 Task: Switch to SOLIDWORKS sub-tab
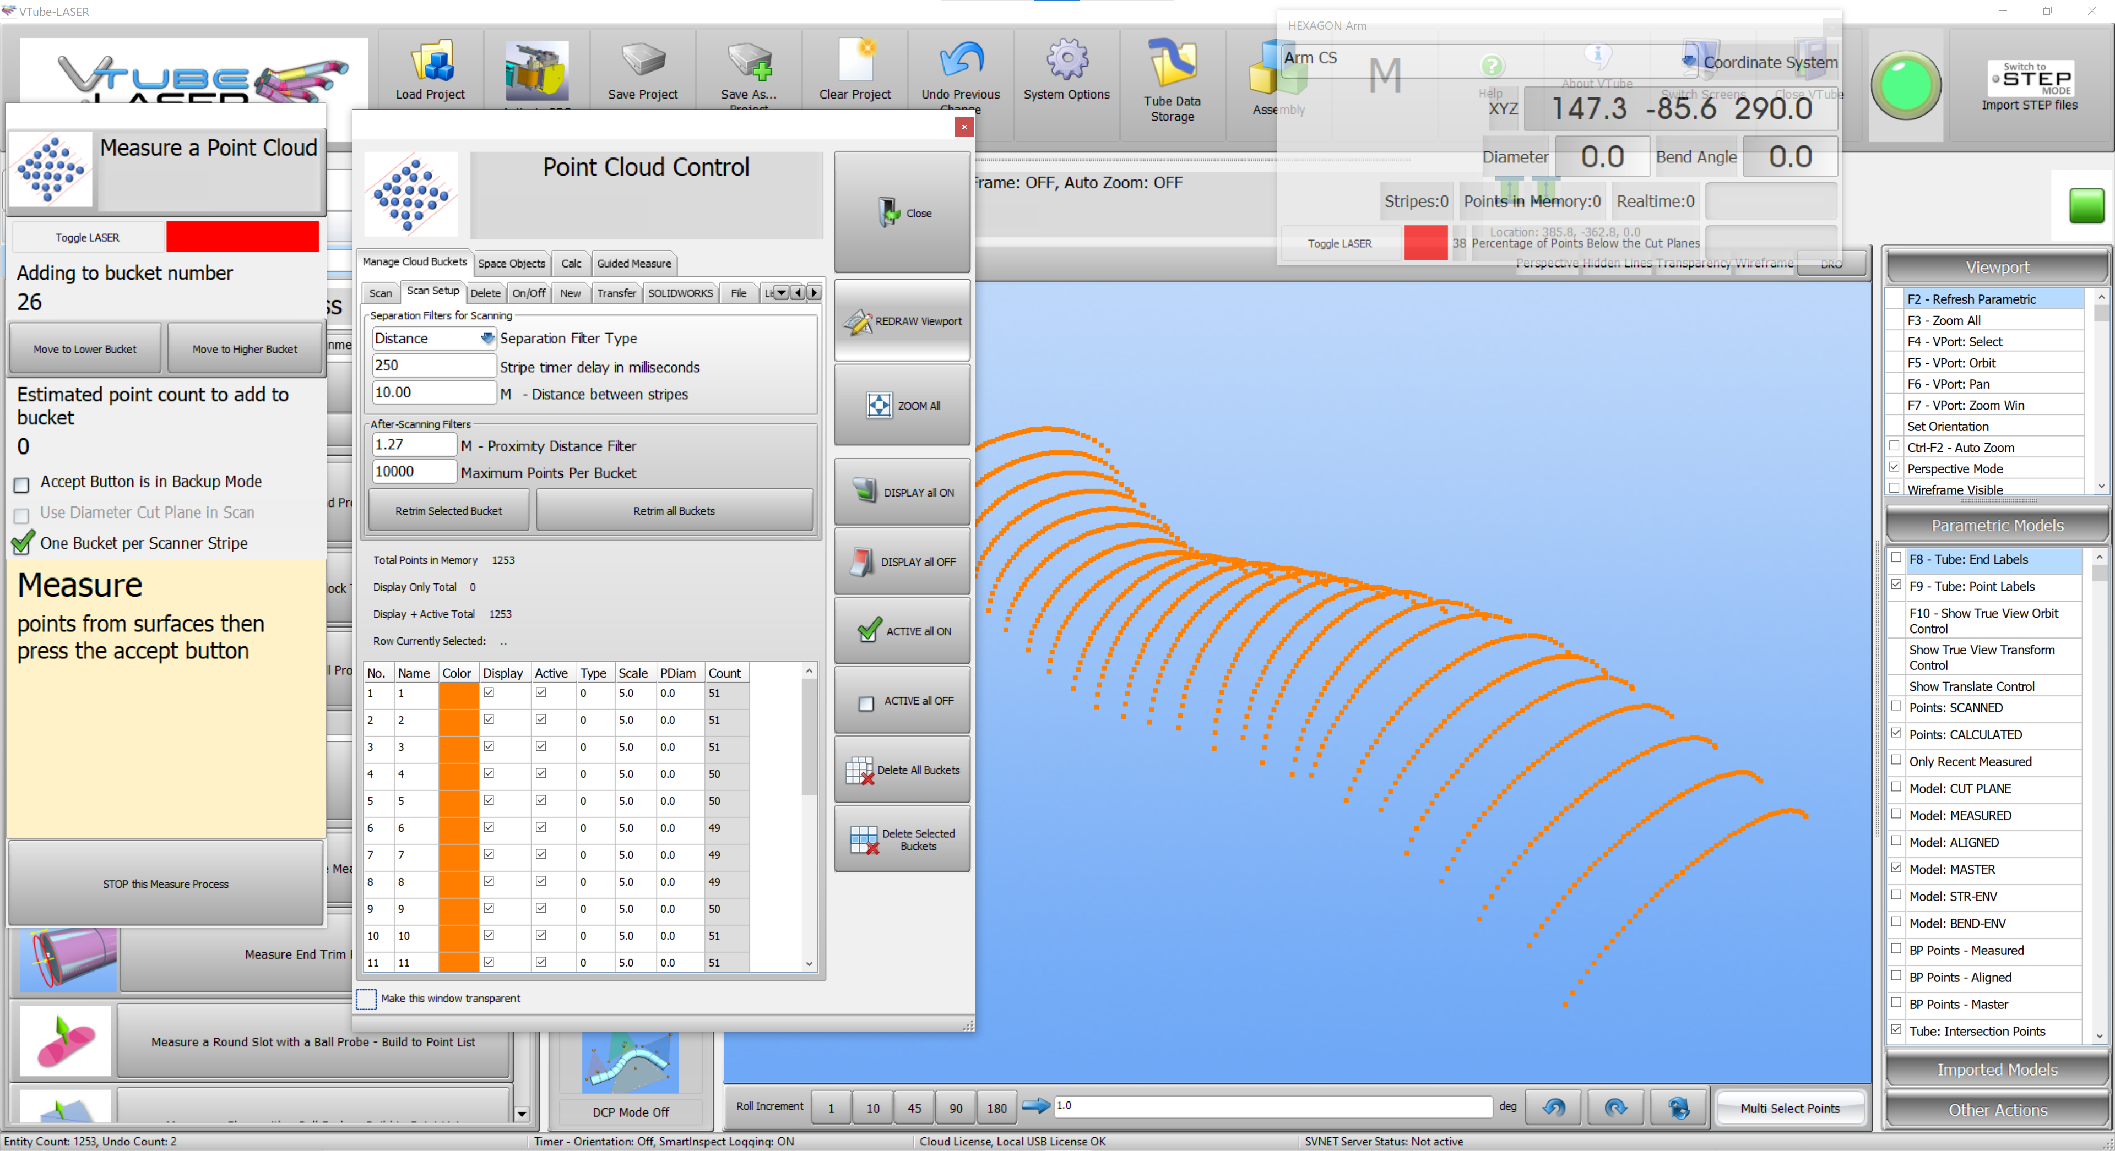(x=680, y=293)
